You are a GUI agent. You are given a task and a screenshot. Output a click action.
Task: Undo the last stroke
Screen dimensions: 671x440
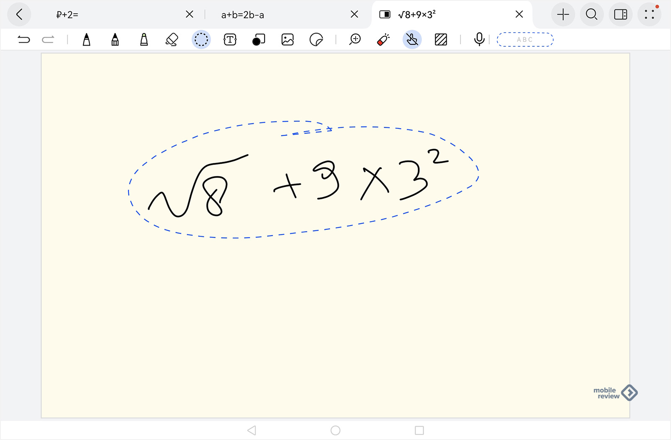24,40
